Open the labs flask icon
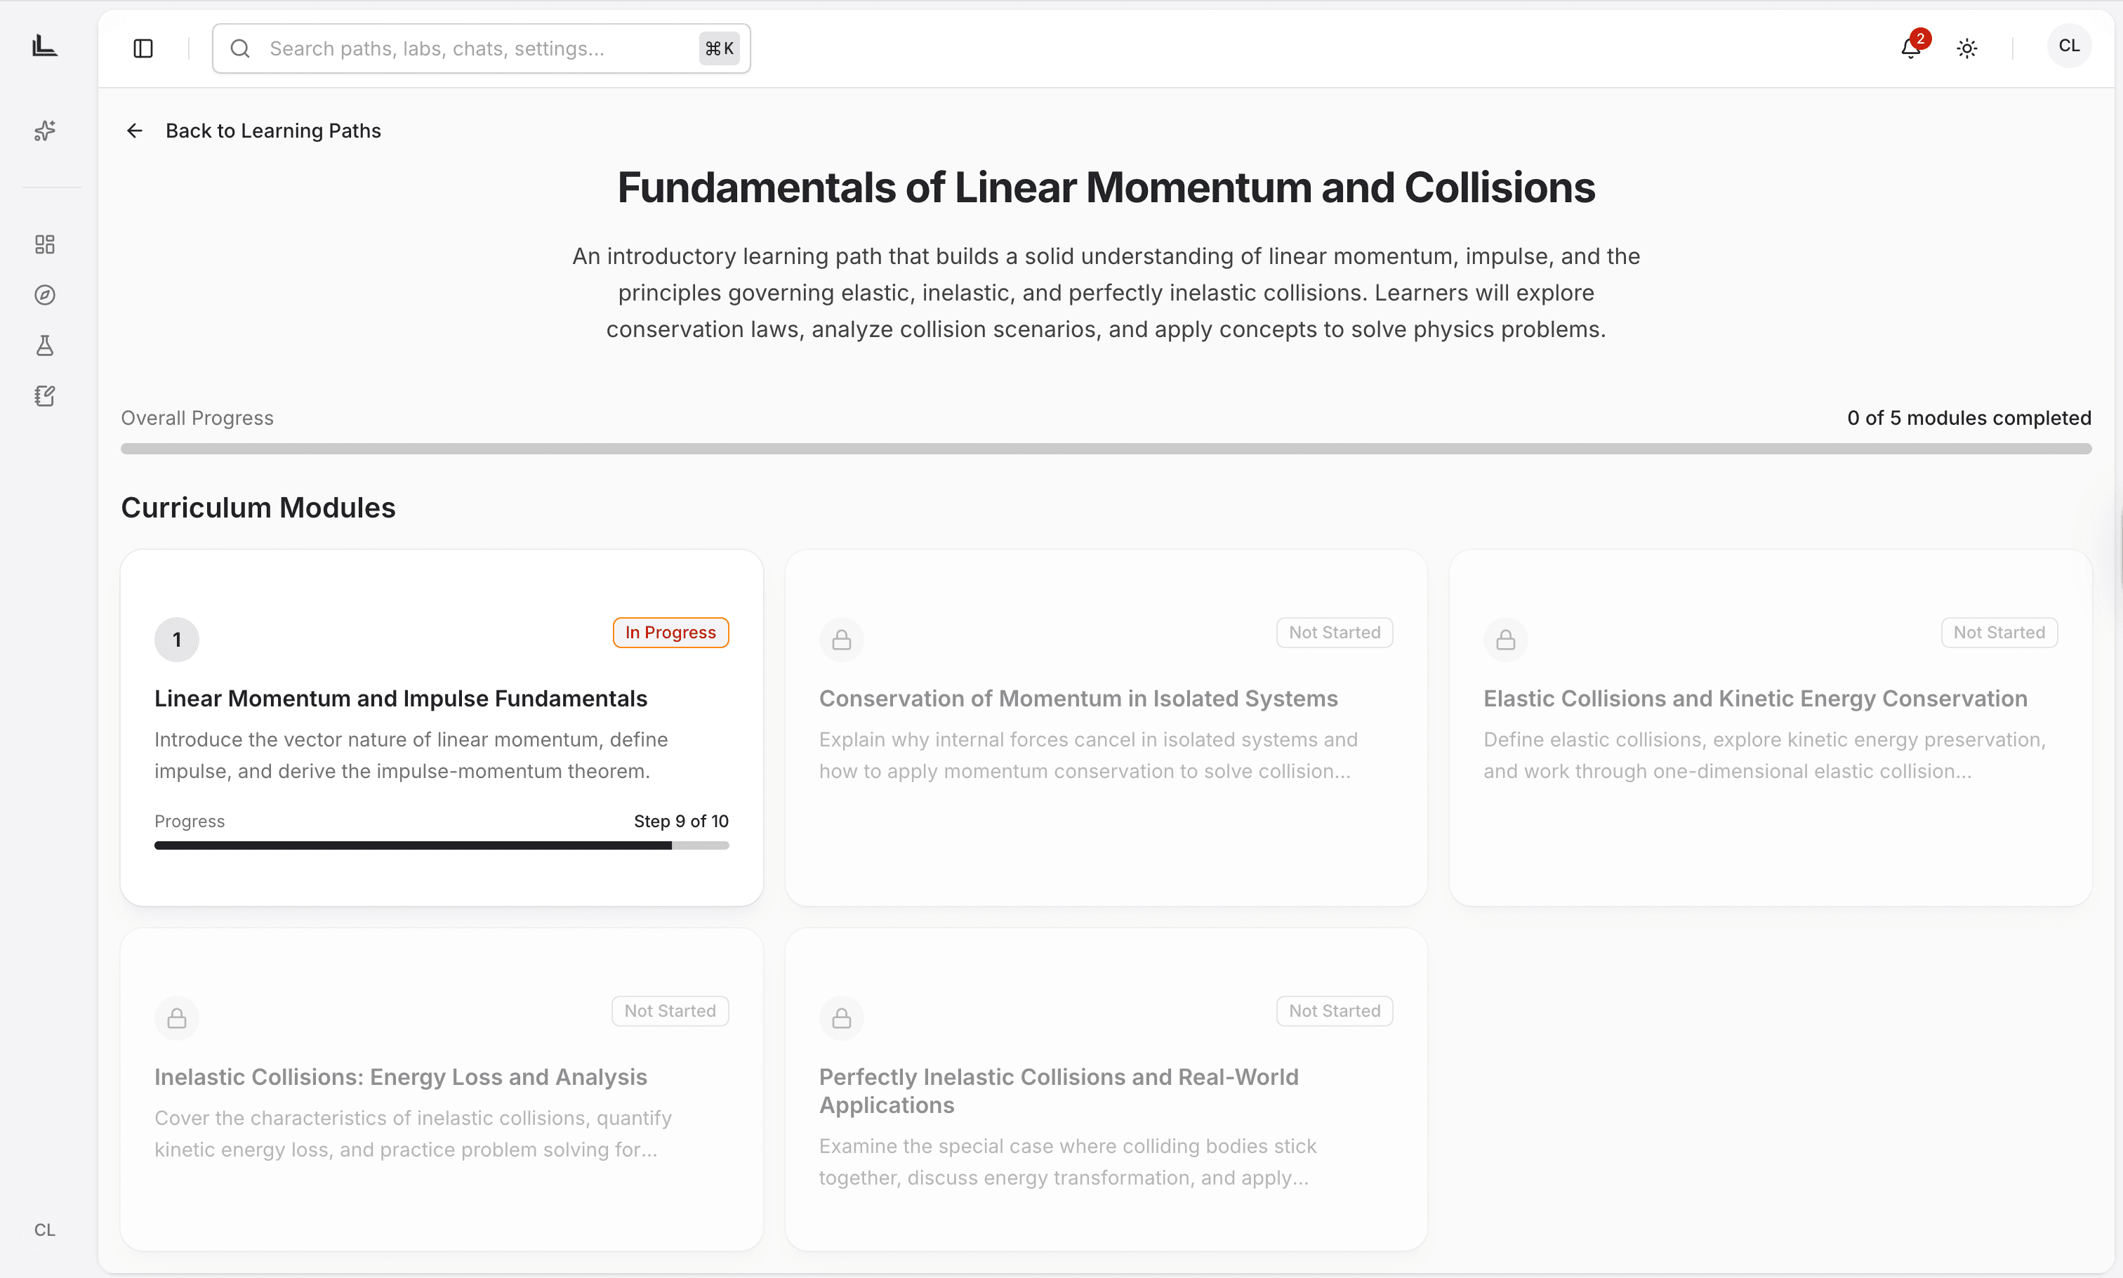2123x1278 pixels. click(45, 345)
